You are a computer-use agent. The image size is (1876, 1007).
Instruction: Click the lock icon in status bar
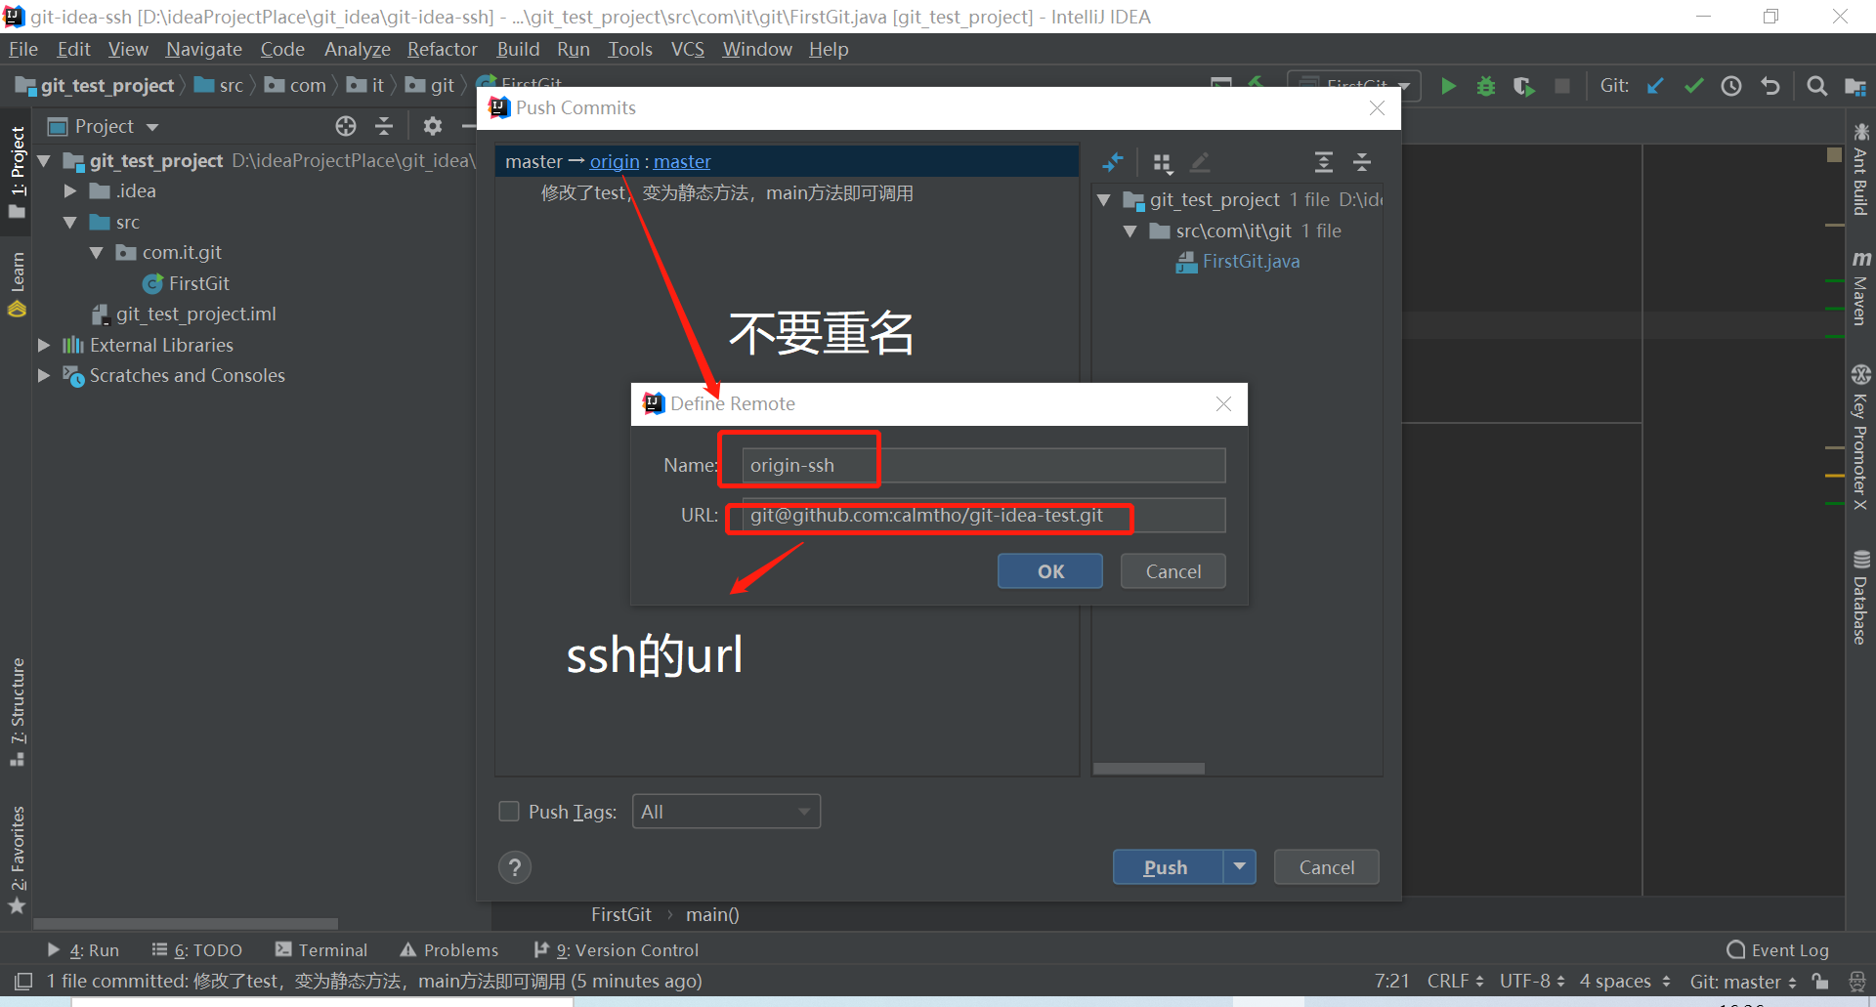pyautogui.click(x=1819, y=981)
